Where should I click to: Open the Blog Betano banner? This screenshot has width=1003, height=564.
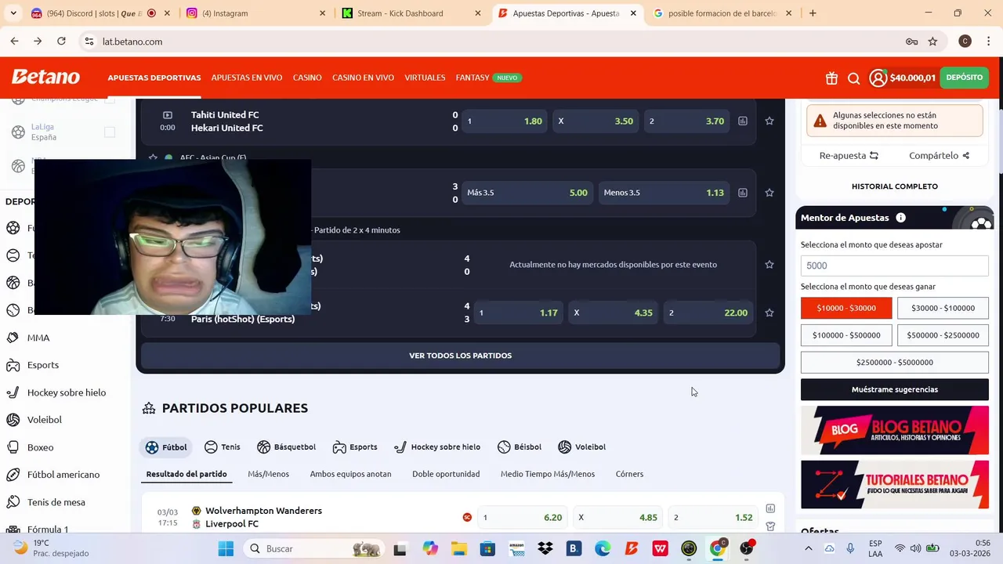pyautogui.click(x=894, y=430)
